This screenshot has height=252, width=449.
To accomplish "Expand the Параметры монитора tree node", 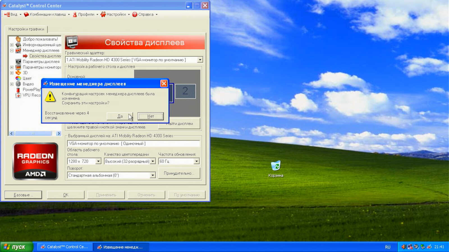I will [x=12, y=67].
